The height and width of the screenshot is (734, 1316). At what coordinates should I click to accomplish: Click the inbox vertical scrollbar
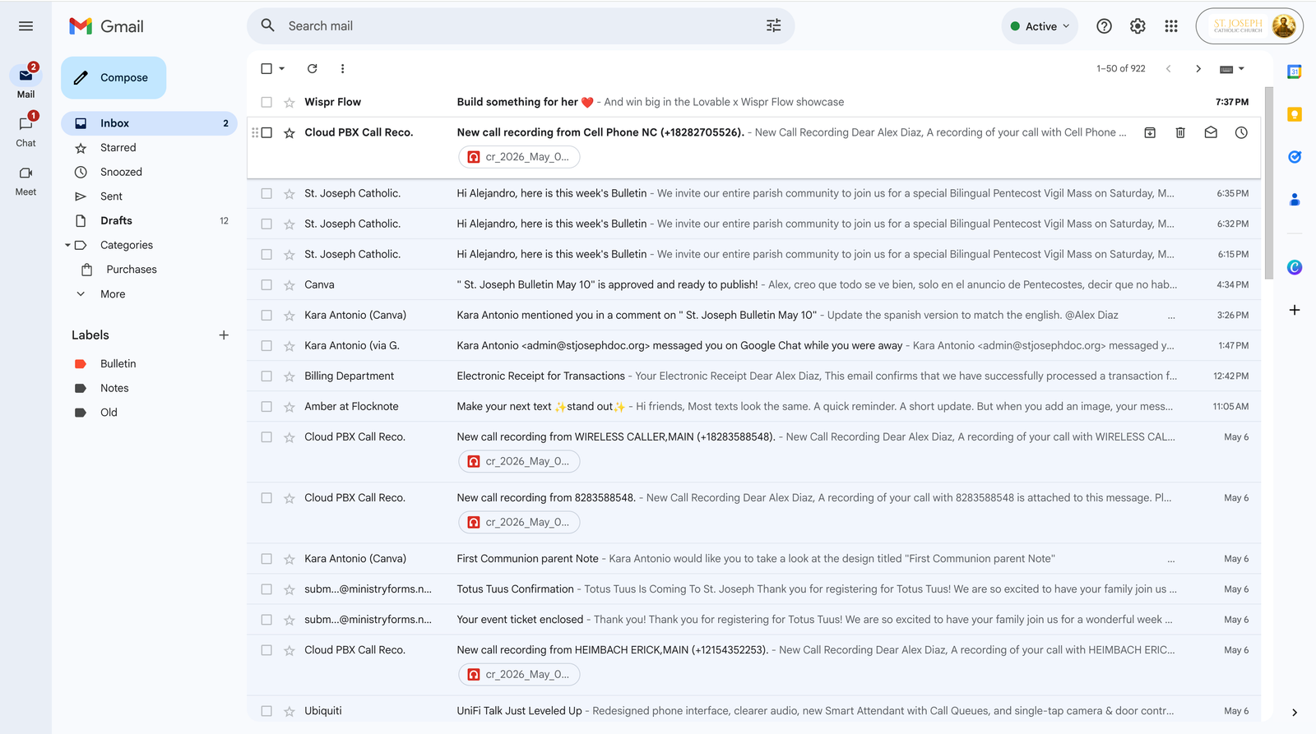point(1268,182)
